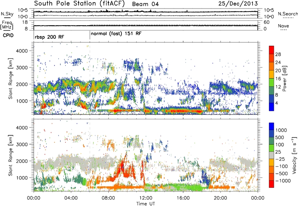Click the "500" tick on Velocity colorbar
The height and width of the screenshot is (206, 298).
[280, 138]
